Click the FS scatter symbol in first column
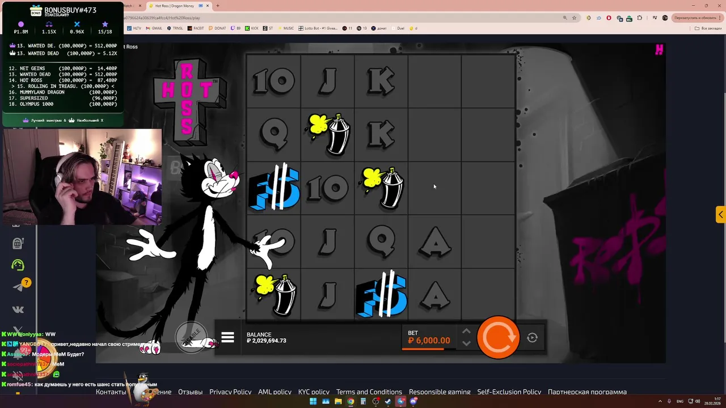Image resolution: width=726 pixels, height=408 pixels. click(x=275, y=188)
